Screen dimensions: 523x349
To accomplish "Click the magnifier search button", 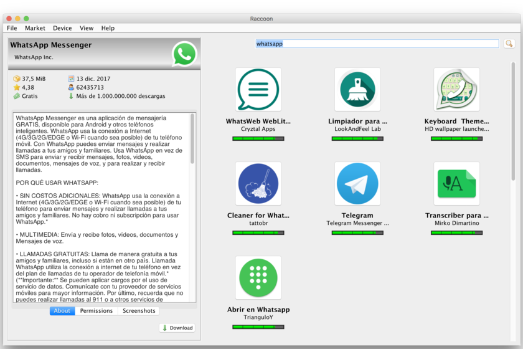I will click(x=509, y=44).
